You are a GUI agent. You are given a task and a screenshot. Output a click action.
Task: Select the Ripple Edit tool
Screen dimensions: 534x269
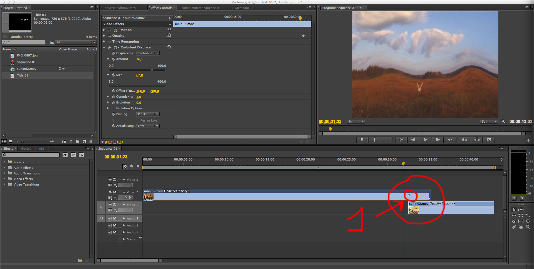[514, 215]
